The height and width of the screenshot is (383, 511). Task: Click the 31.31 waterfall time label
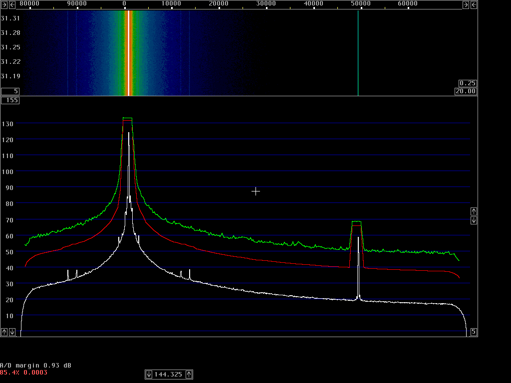[x=10, y=18]
